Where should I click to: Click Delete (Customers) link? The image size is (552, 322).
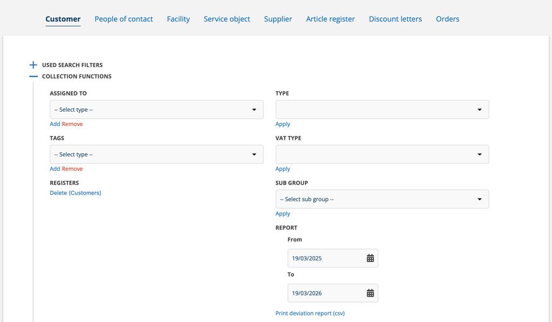pos(75,193)
